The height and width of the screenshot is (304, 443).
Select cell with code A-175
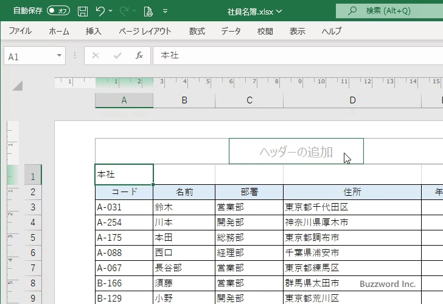pyautogui.click(x=124, y=238)
